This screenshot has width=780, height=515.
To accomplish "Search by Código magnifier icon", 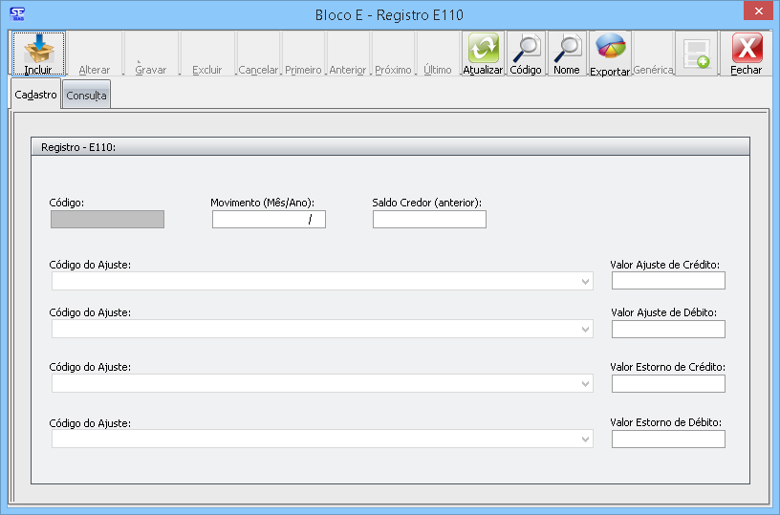I will point(525,48).
